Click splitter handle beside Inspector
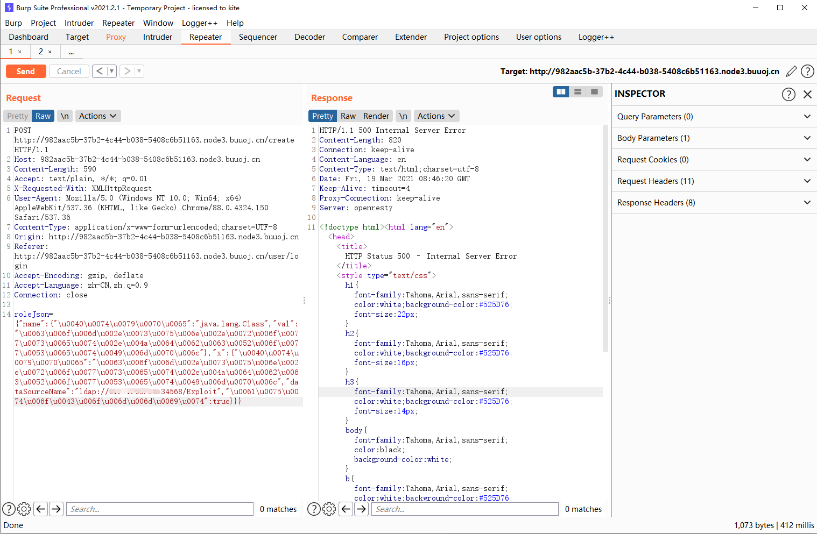817x534 pixels. coord(609,300)
